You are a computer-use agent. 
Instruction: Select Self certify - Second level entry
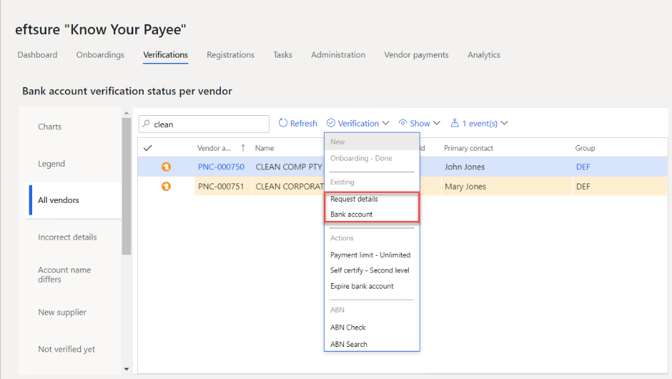click(371, 270)
